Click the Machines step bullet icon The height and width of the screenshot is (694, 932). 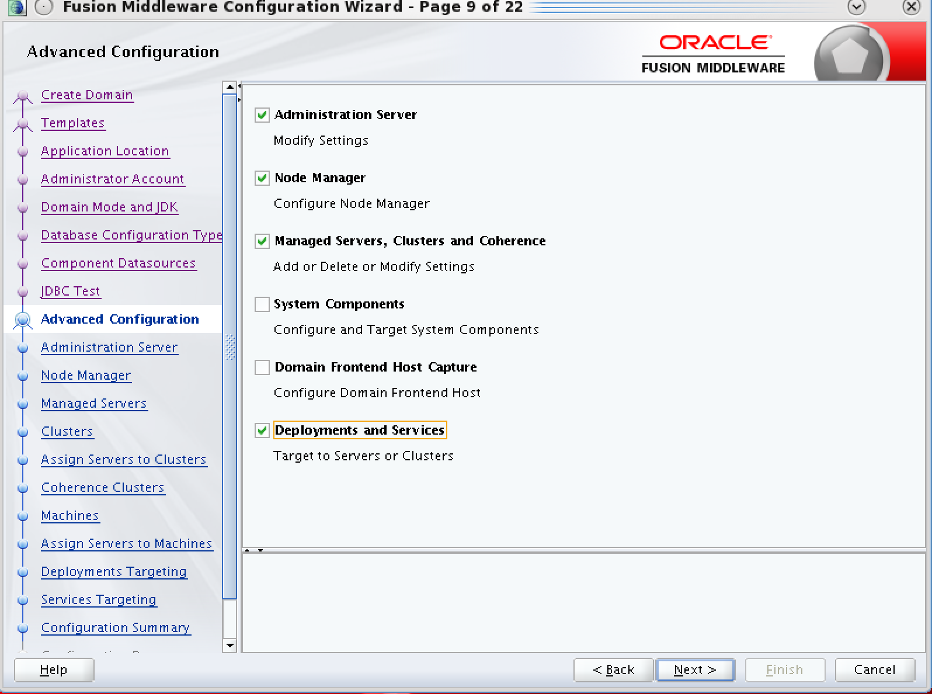tap(23, 516)
